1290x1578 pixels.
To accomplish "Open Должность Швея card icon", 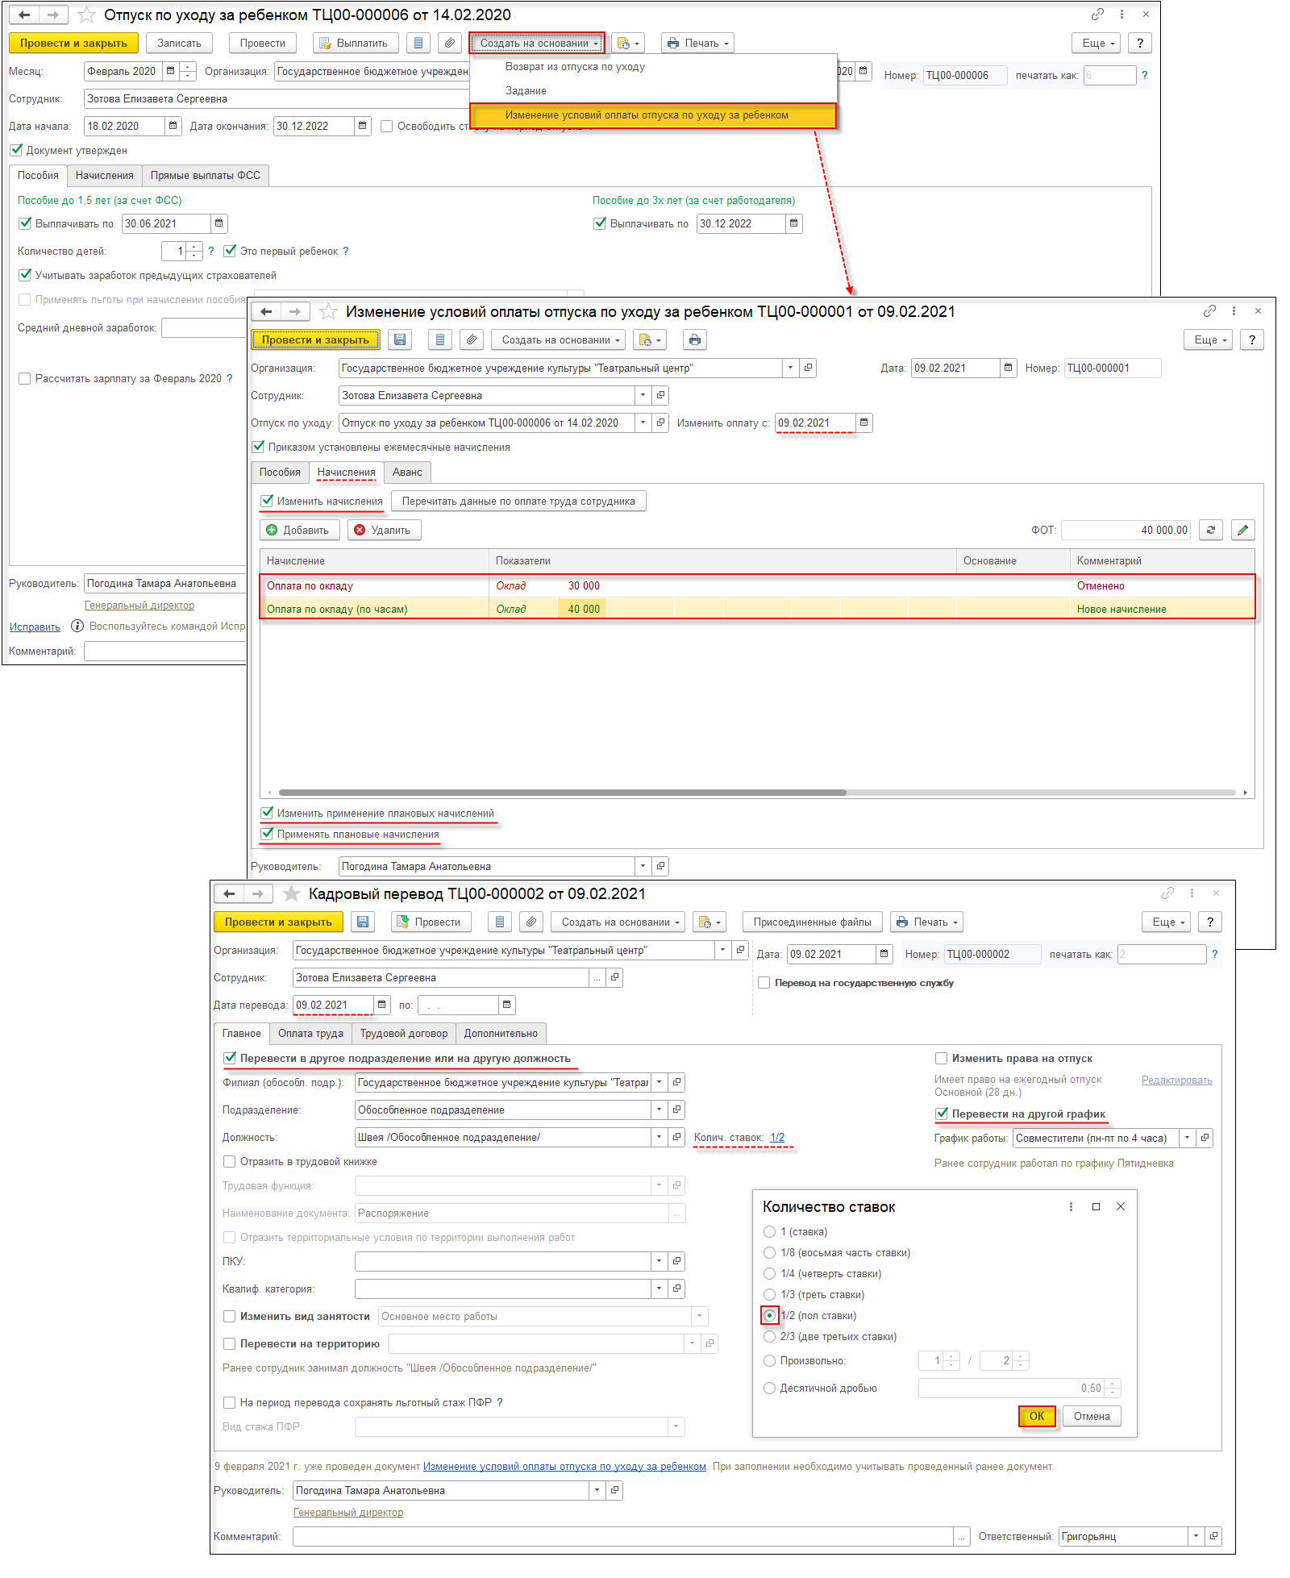I will (677, 1137).
